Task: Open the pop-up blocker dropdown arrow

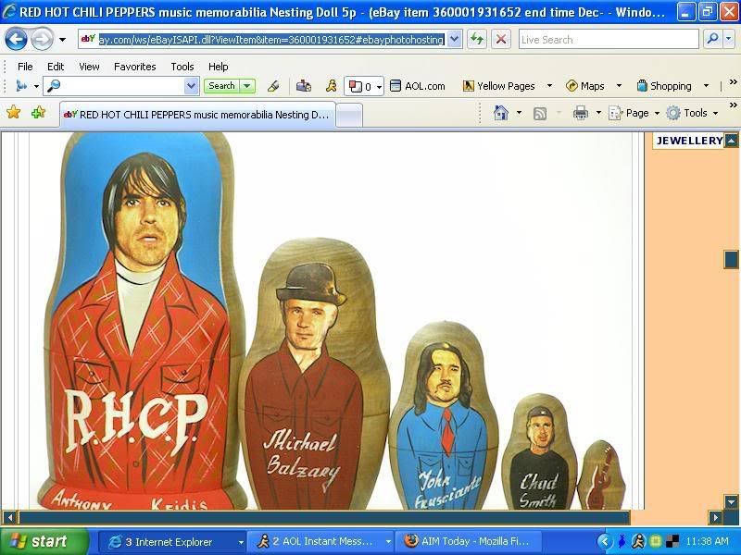Action: pos(379,87)
